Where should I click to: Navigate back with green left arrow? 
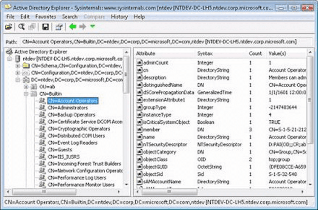pos(73,27)
